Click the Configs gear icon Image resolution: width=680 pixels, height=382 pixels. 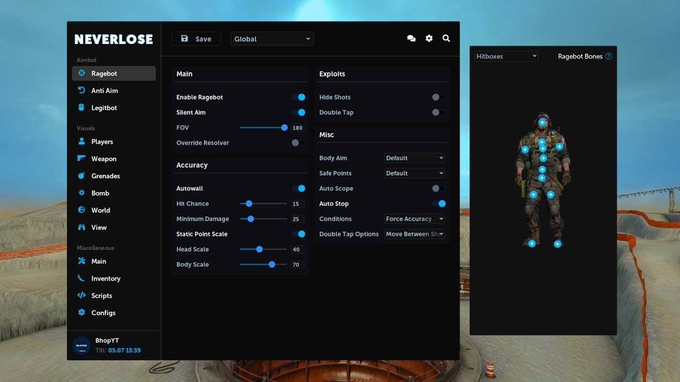pyautogui.click(x=81, y=312)
